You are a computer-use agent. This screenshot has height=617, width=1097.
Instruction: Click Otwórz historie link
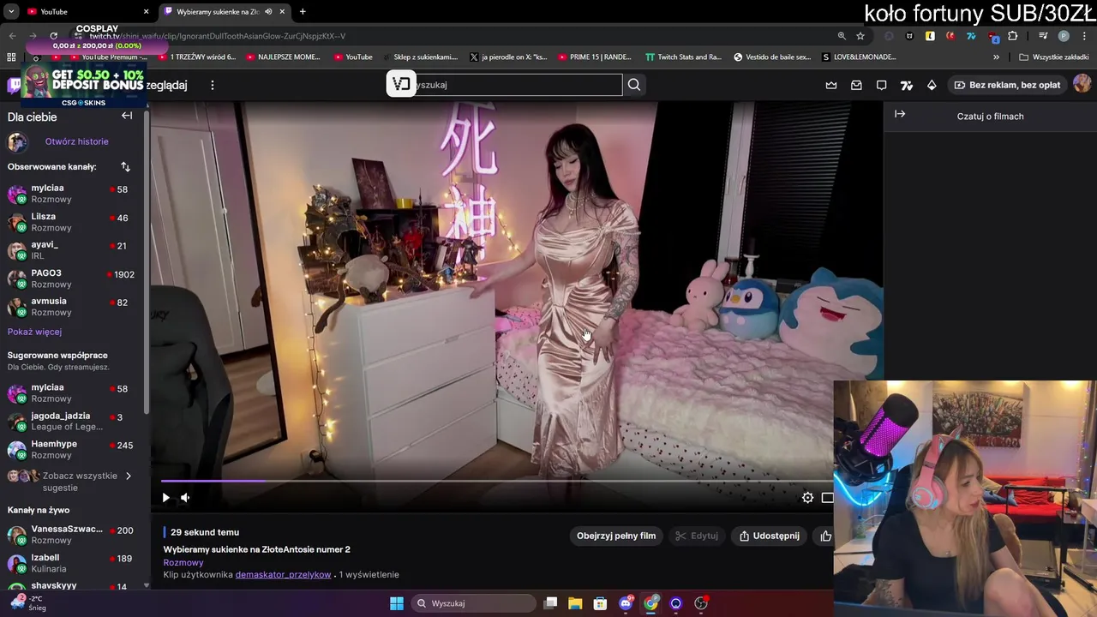click(x=77, y=141)
